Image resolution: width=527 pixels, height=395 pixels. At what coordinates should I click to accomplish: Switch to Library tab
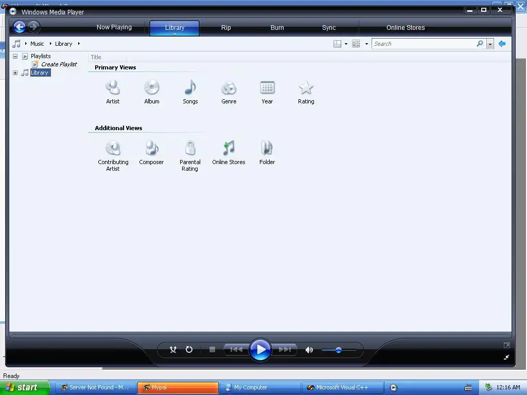tap(174, 27)
